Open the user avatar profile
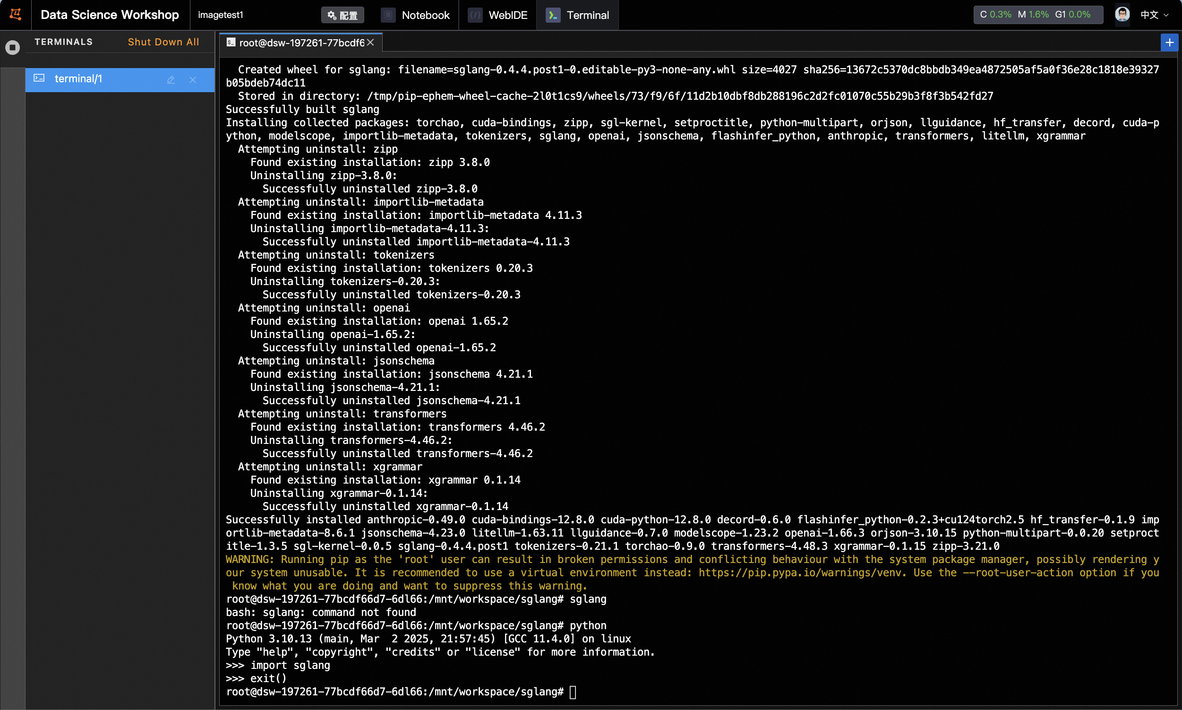 [1122, 14]
